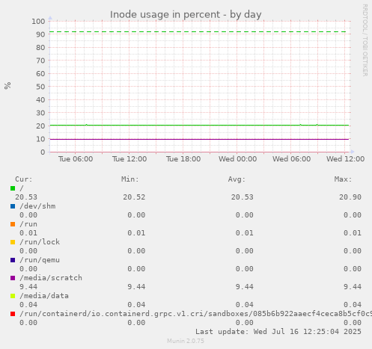Click the green dashed warning line at 92 percent
The image size is (372, 349).
coord(198,32)
